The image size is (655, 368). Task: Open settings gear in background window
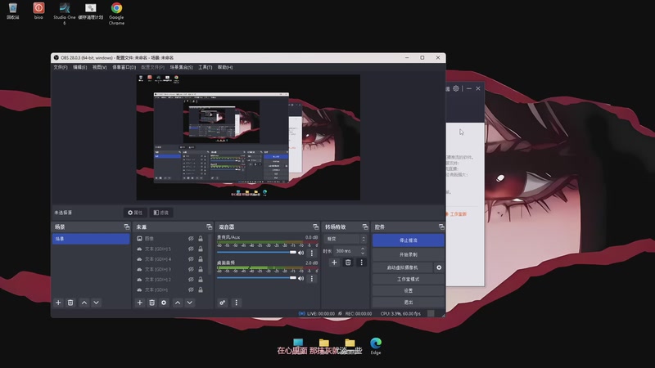click(456, 88)
